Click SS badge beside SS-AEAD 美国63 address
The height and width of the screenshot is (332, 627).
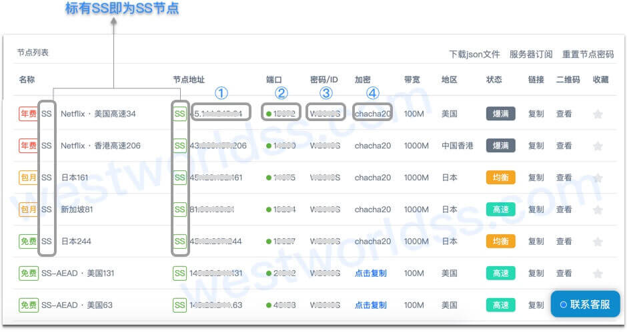(179, 305)
